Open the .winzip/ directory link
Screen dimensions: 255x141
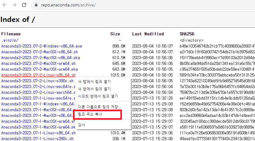tap(10, 40)
